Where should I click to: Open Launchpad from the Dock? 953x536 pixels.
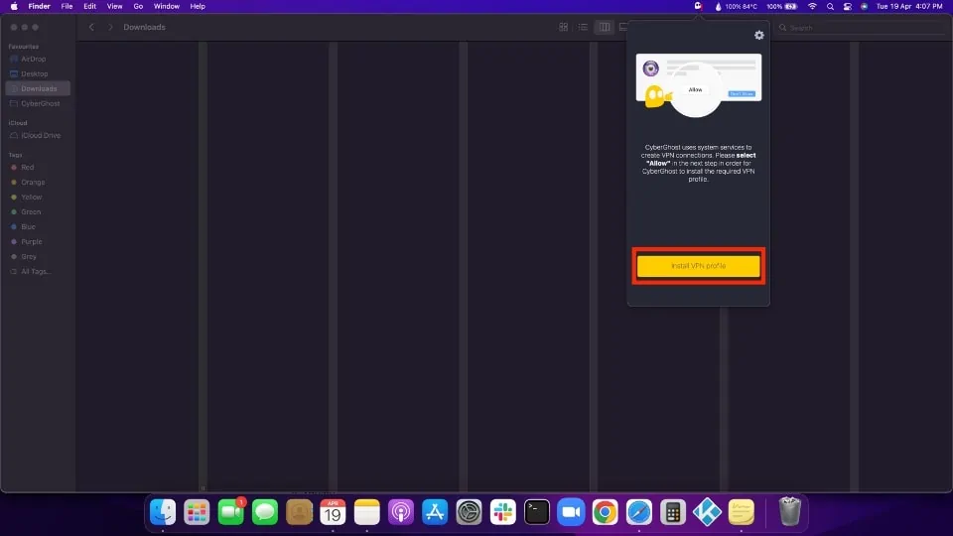pos(197,512)
